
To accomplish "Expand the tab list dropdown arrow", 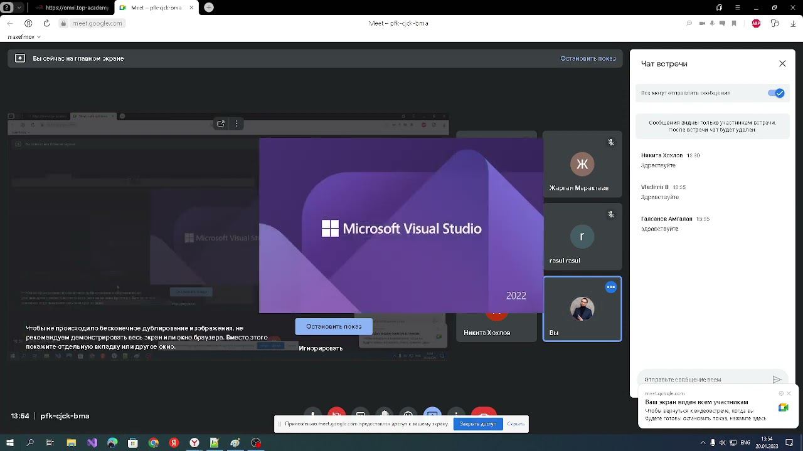I will pyautogui.click(x=19, y=8).
